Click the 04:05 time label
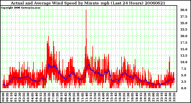The image size is (191, 103). tap(32, 97)
